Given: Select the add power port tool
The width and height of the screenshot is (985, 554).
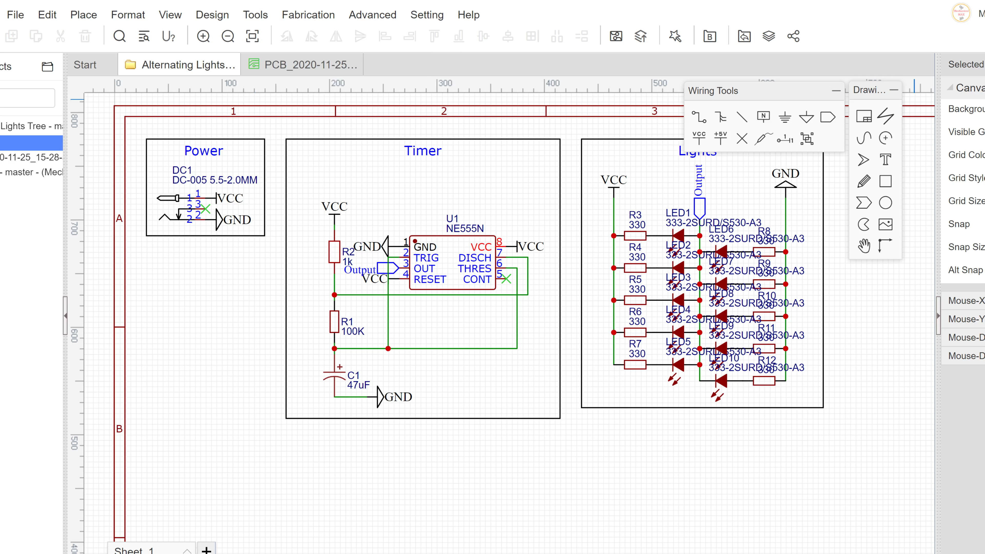Looking at the screenshot, I should pos(699,139).
